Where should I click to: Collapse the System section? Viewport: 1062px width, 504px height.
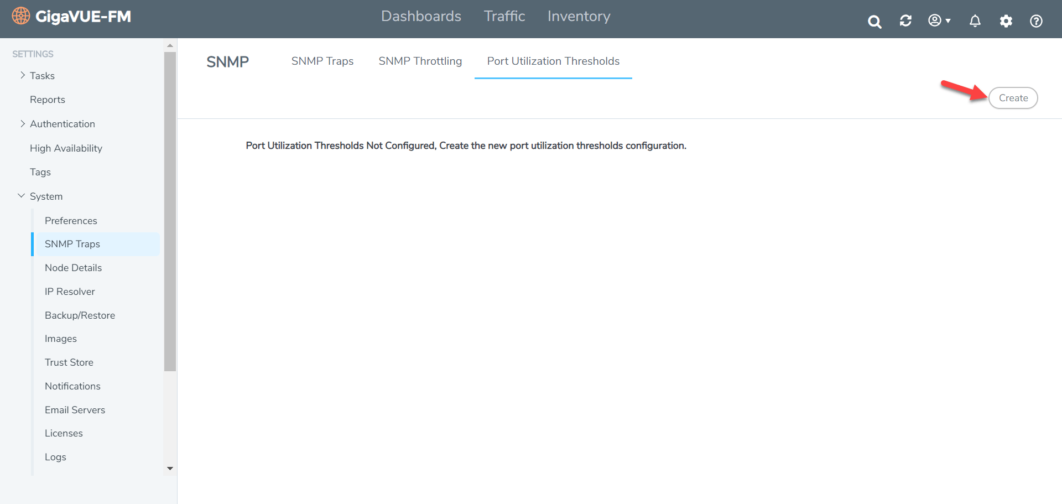[x=21, y=195]
